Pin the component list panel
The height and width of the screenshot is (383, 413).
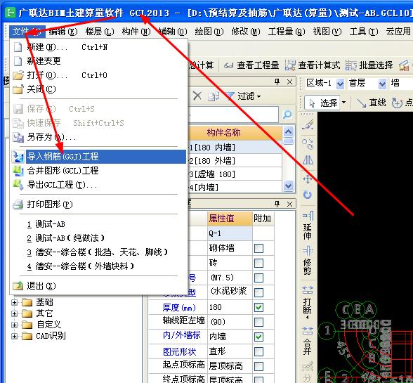277,82
